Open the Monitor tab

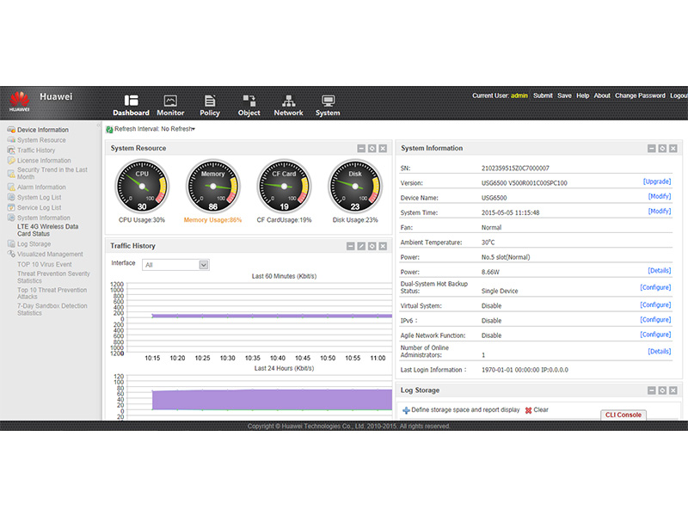pyautogui.click(x=170, y=106)
